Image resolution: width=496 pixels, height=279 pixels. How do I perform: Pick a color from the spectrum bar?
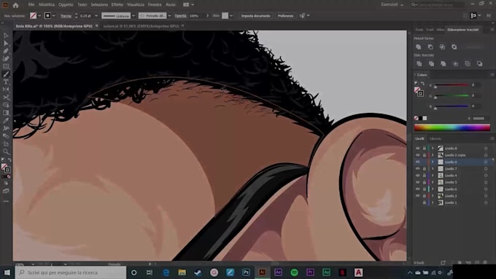click(x=452, y=127)
